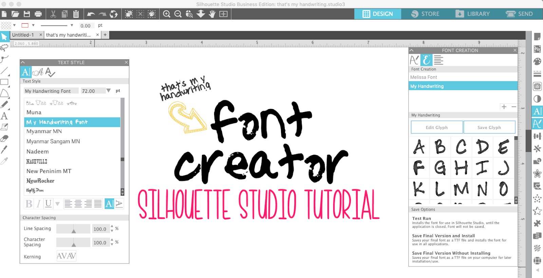Increase the Line Spacing value stepper
Viewport: 543px width, 278px height.
pyautogui.click(x=112, y=227)
